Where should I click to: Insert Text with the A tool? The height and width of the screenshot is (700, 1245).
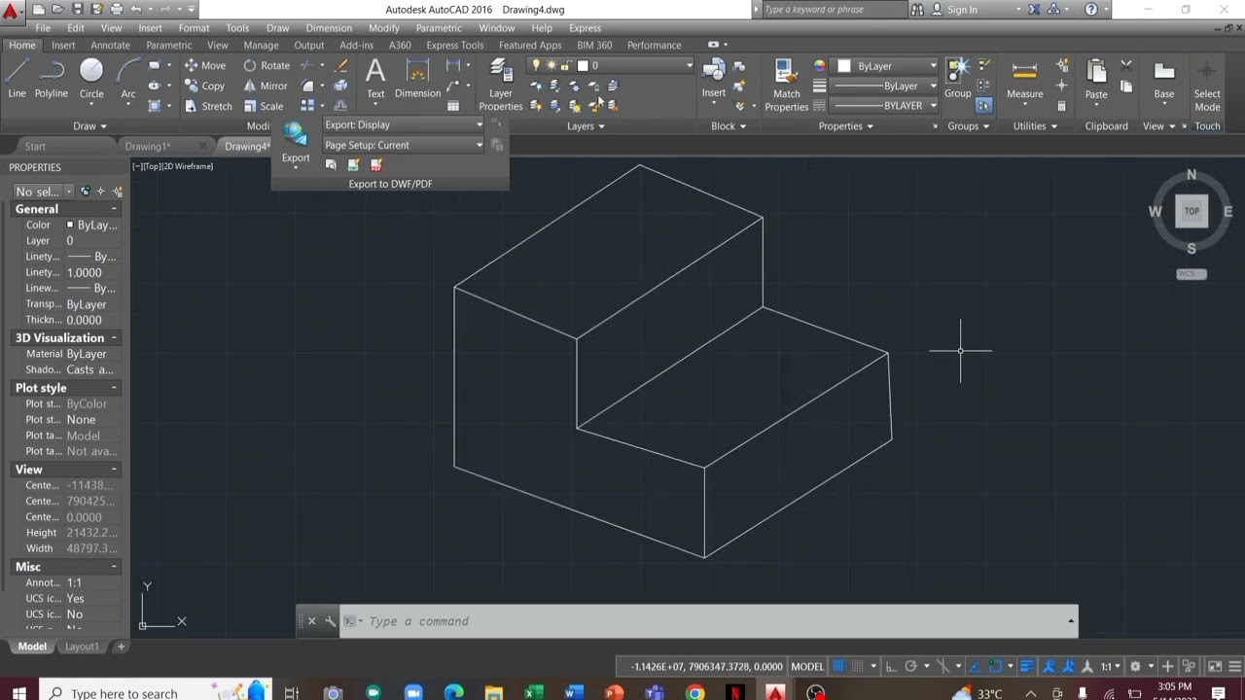(x=375, y=80)
